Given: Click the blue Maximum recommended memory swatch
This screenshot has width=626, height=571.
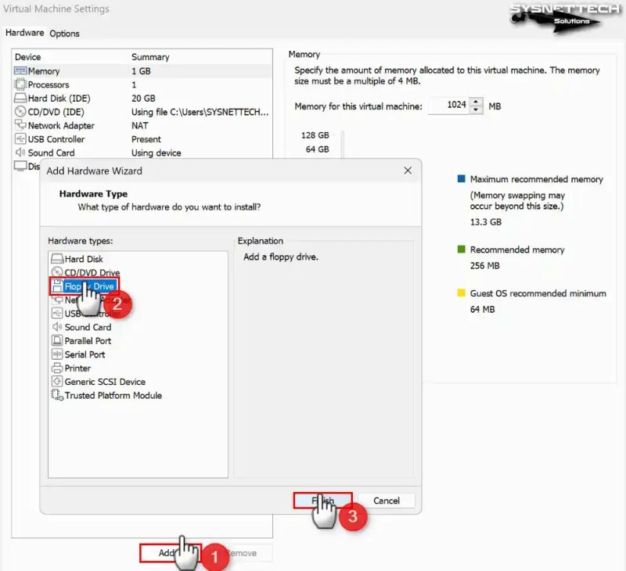Looking at the screenshot, I should tap(461, 178).
